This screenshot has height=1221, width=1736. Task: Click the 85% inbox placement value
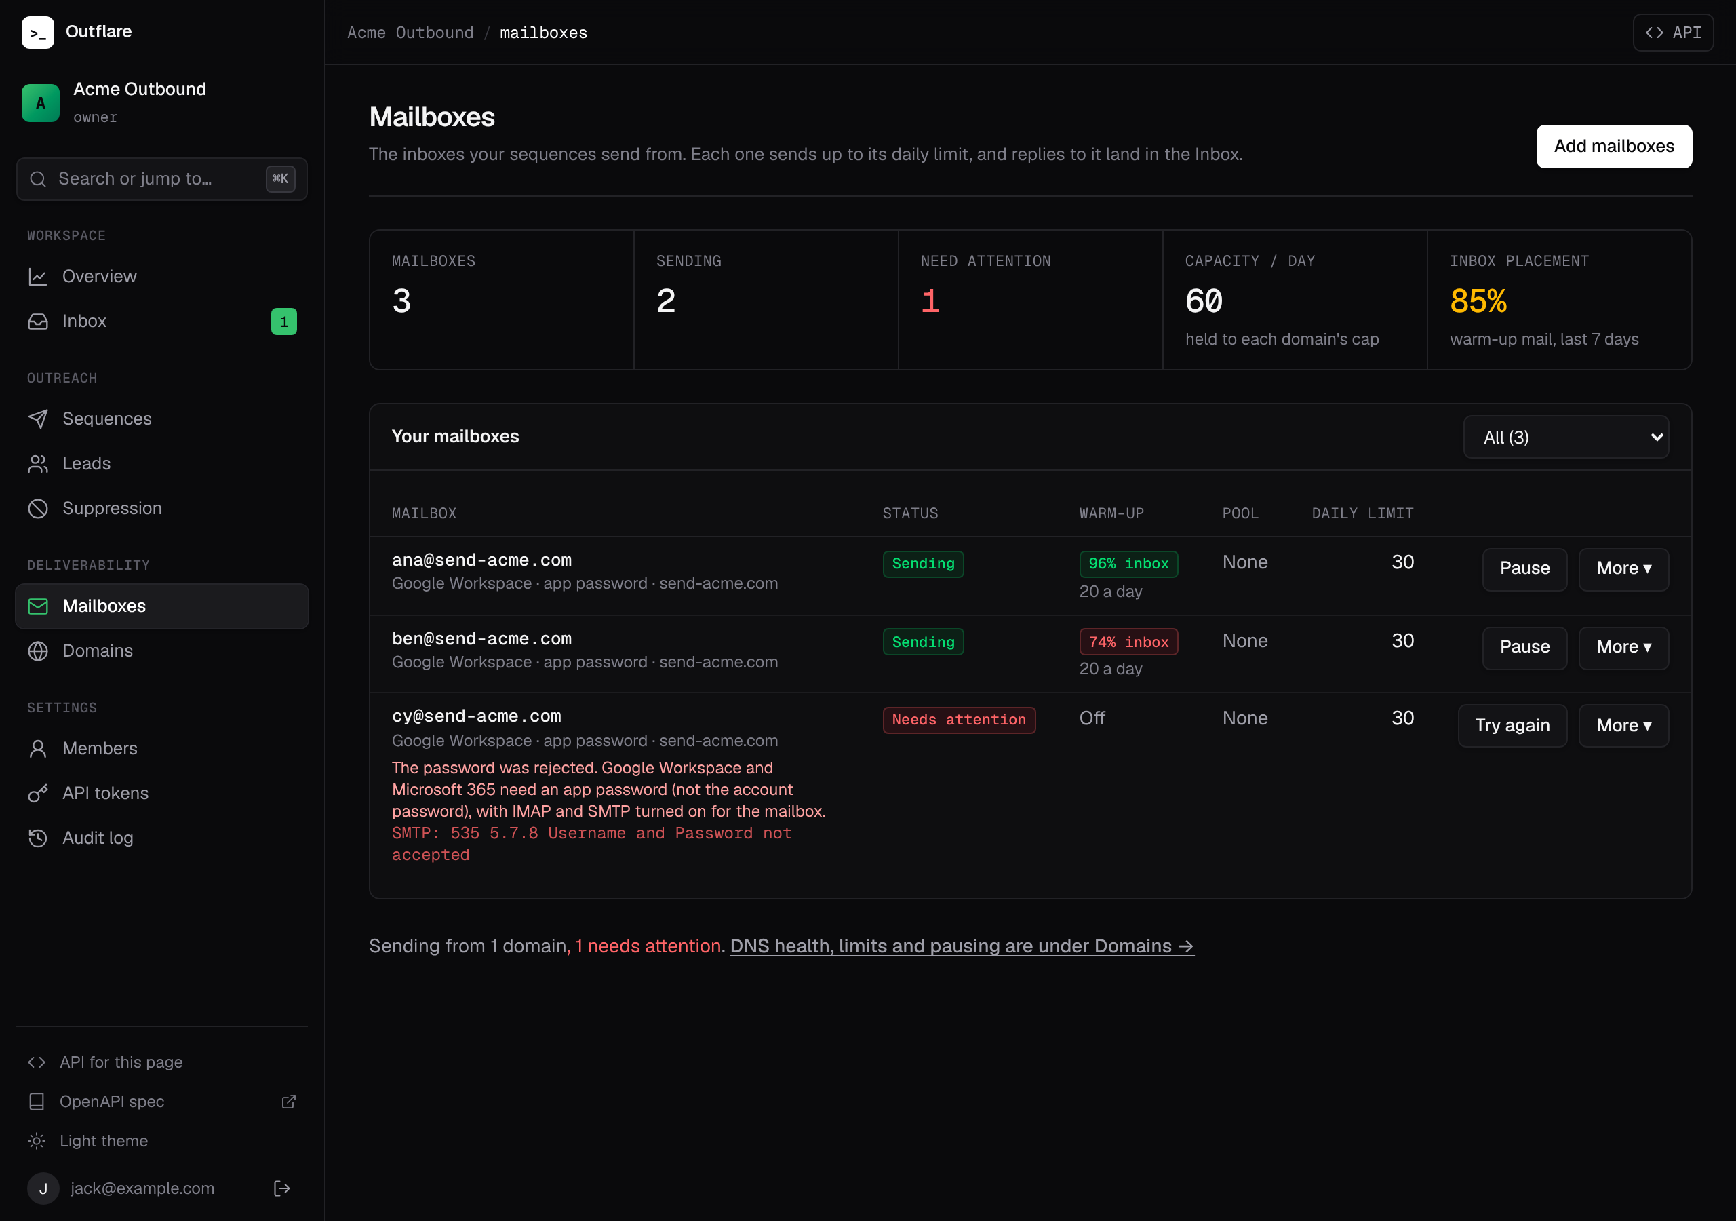point(1478,302)
